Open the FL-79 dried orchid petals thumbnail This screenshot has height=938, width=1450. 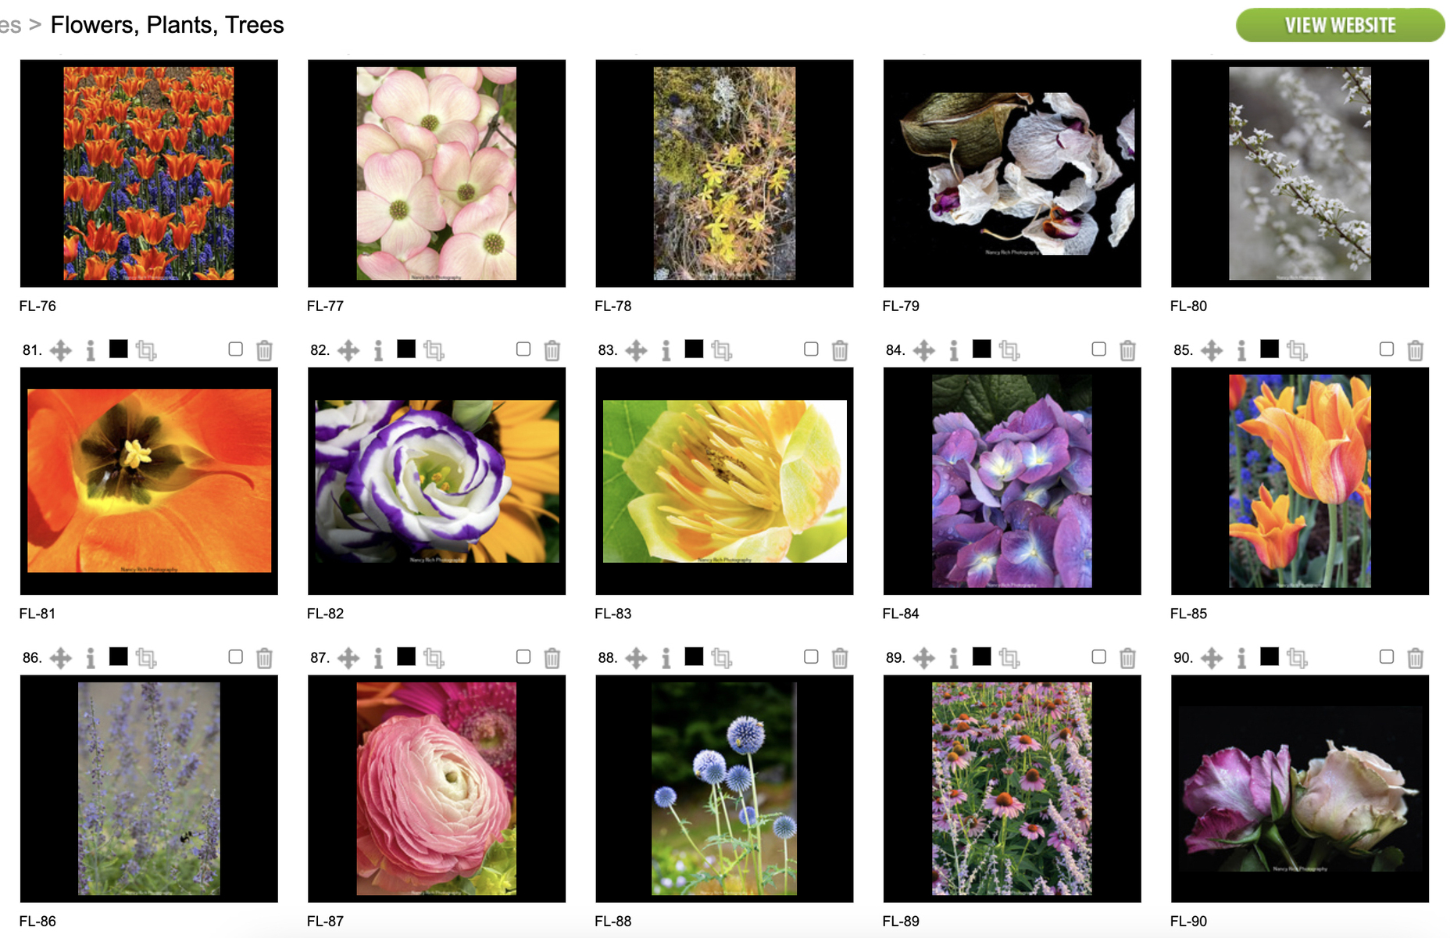[x=1012, y=174]
